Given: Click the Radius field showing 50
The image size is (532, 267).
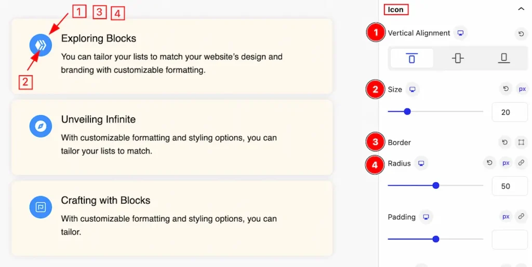Looking at the screenshot, I should click(x=510, y=186).
